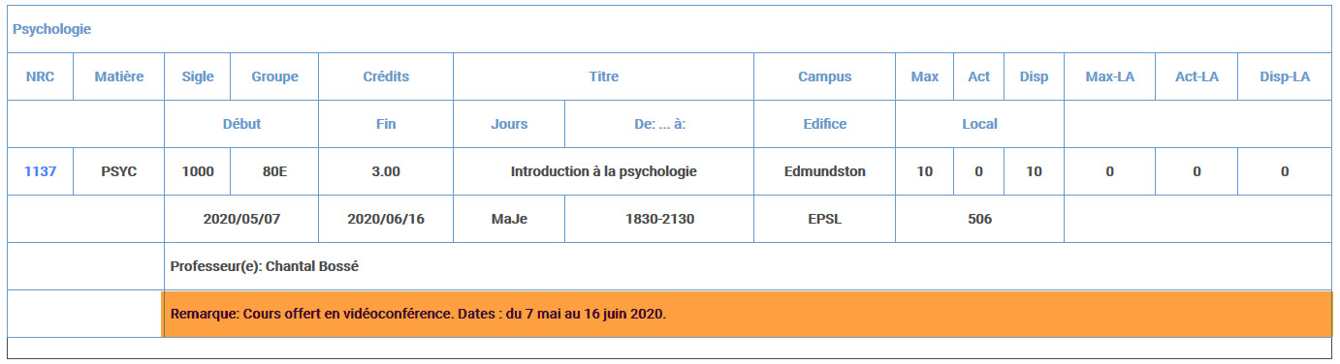Viewport: 1340px width, 364px height.
Task: Select the Matière column header
Action: click(x=119, y=76)
